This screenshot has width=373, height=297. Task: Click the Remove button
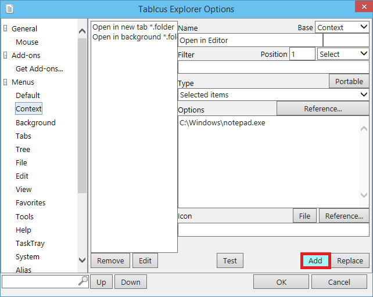pyautogui.click(x=110, y=260)
